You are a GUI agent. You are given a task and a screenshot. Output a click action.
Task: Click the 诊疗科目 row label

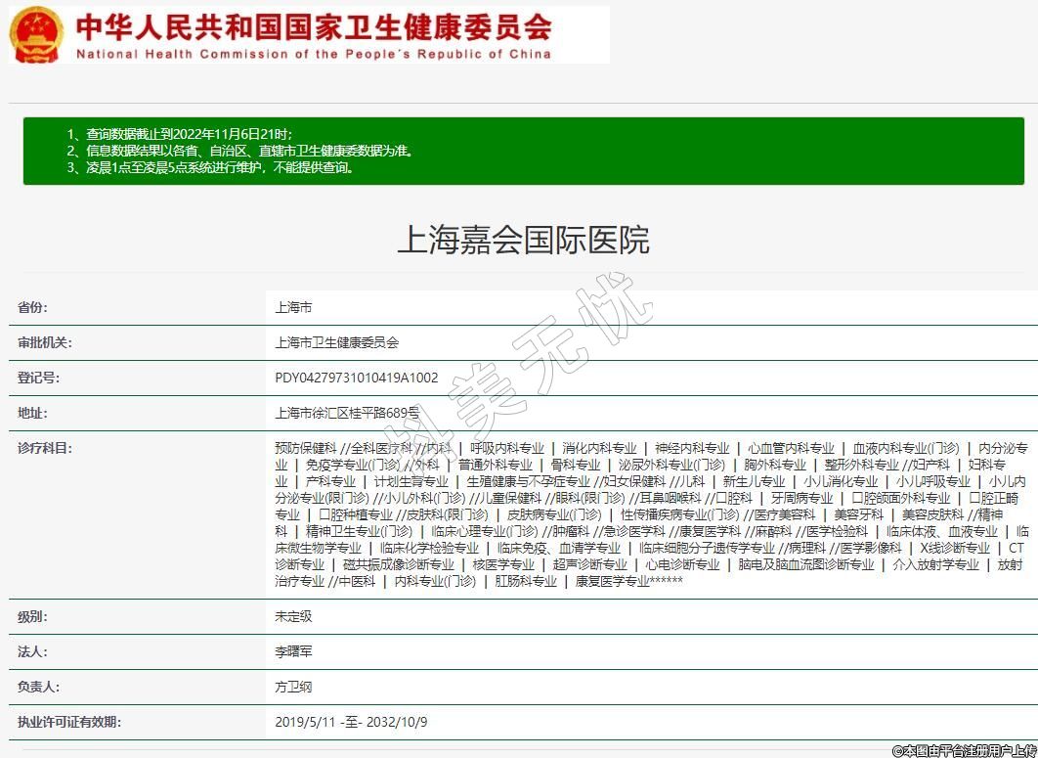[x=45, y=448]
